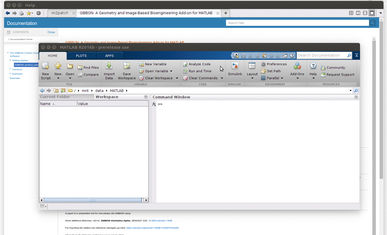
Task: Click the redo arrow in quick access bar
Action: click(278, 55)
